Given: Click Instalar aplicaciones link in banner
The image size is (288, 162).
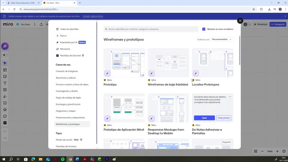Looking at the screenshot, I should [93, 16].
